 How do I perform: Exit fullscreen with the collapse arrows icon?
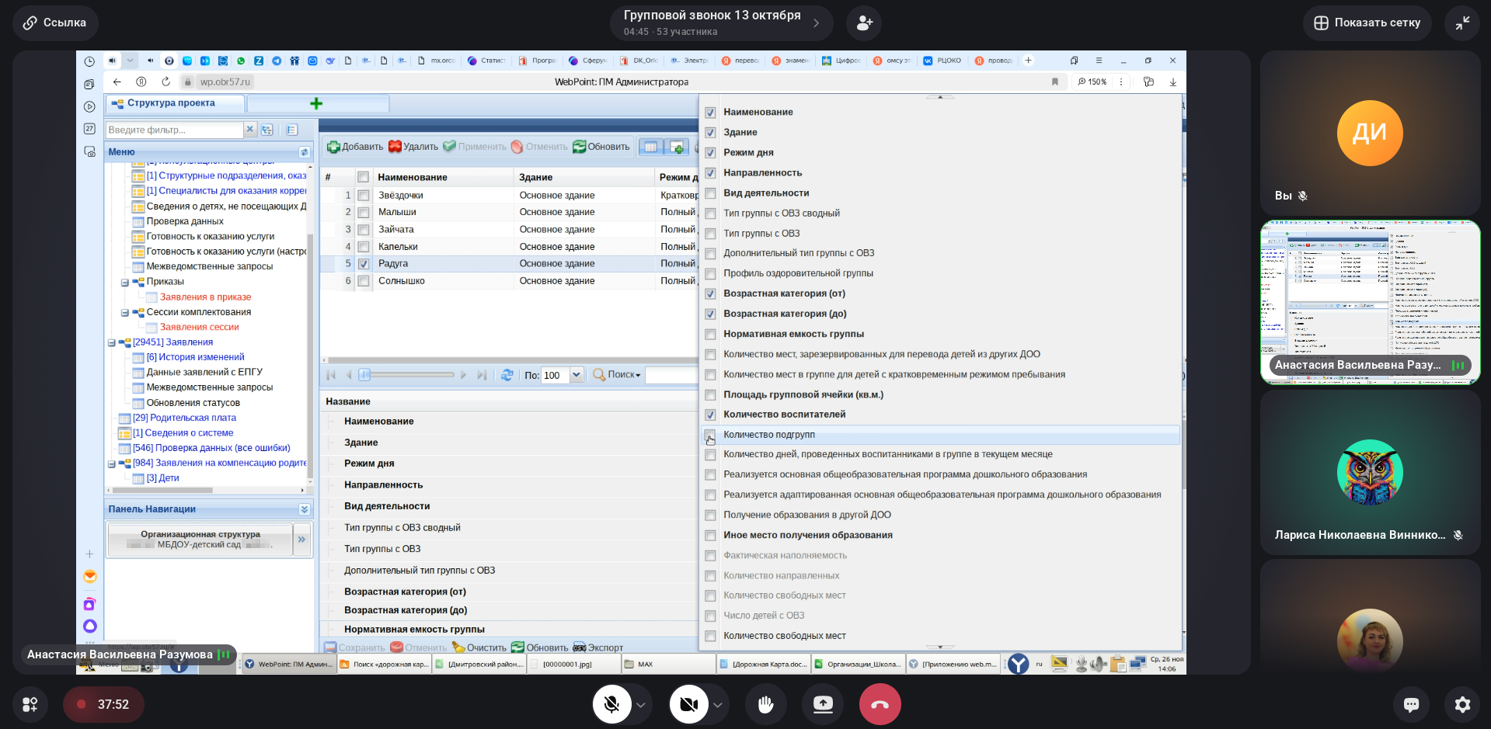(x=1462, y=23)
